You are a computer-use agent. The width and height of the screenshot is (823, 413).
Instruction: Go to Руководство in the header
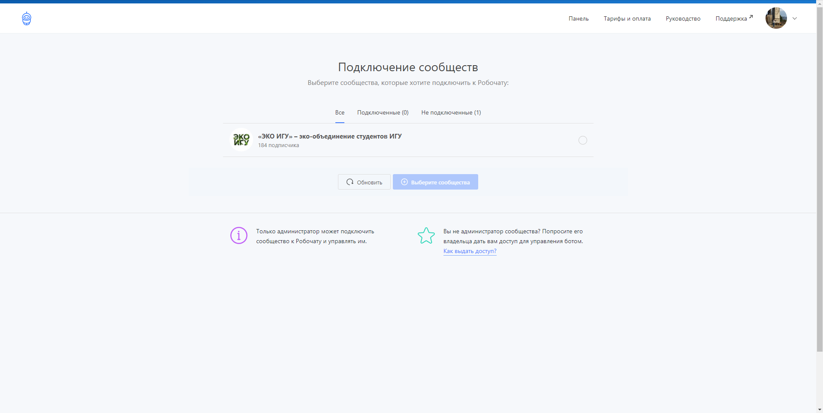683,18
